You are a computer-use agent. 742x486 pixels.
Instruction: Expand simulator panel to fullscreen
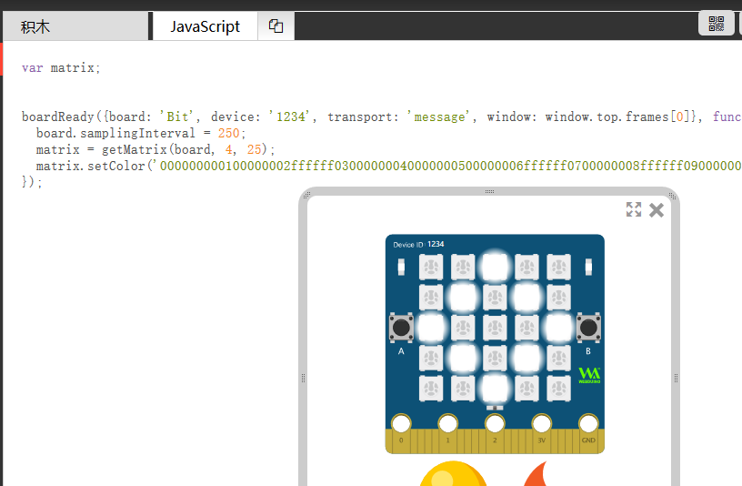click(634, 209)
